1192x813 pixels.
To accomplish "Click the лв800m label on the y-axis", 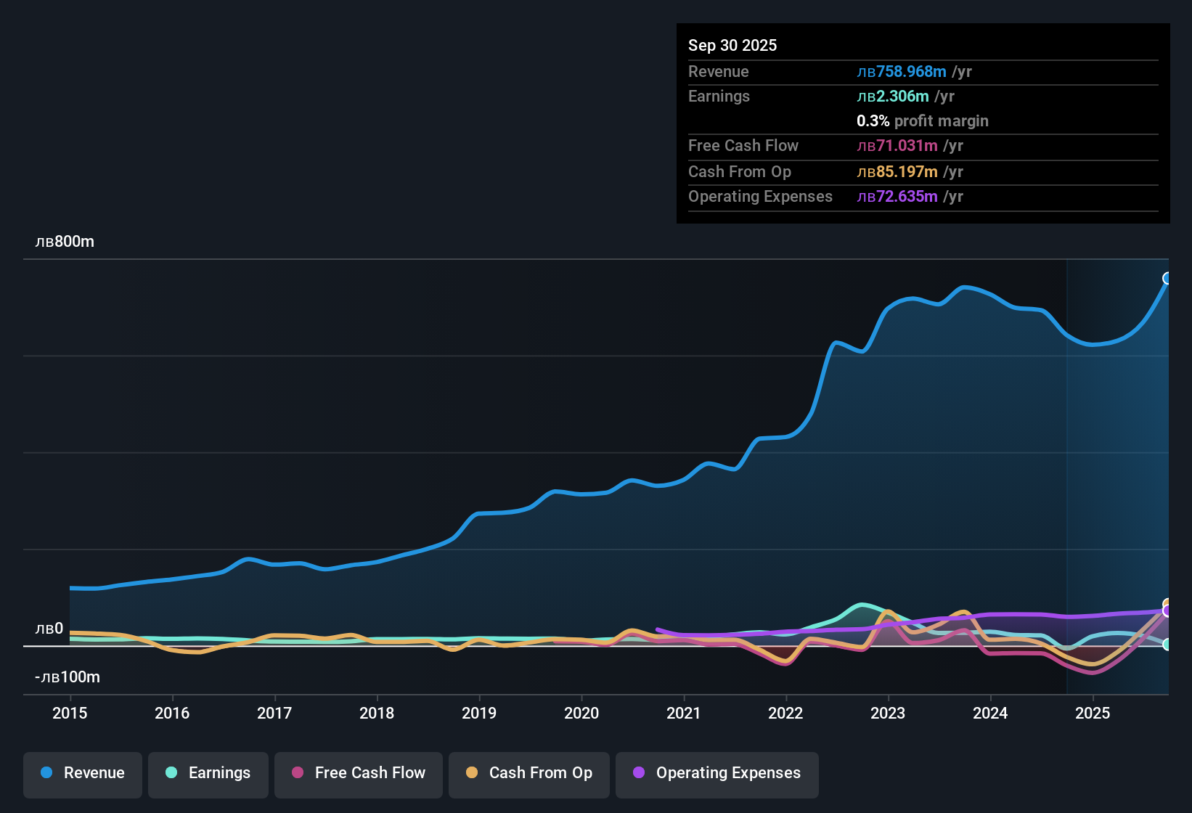I will pos(66,241).
